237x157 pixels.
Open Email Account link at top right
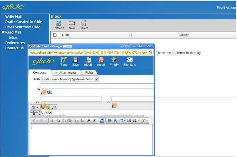point(226,8)
